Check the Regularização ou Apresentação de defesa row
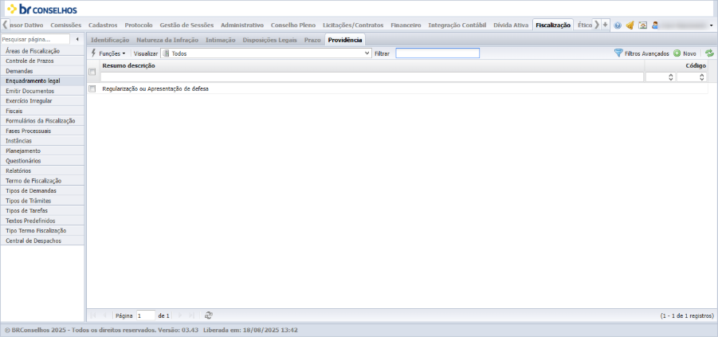The height and width of the screenshot is (337, 718). 92,88
